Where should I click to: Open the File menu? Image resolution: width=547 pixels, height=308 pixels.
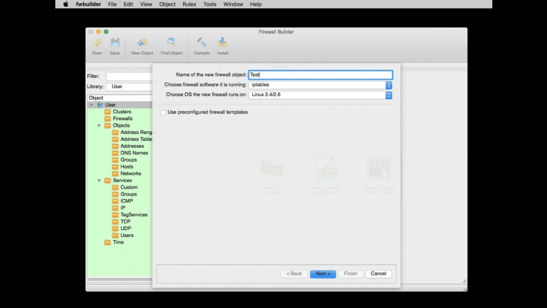(113, 4)
